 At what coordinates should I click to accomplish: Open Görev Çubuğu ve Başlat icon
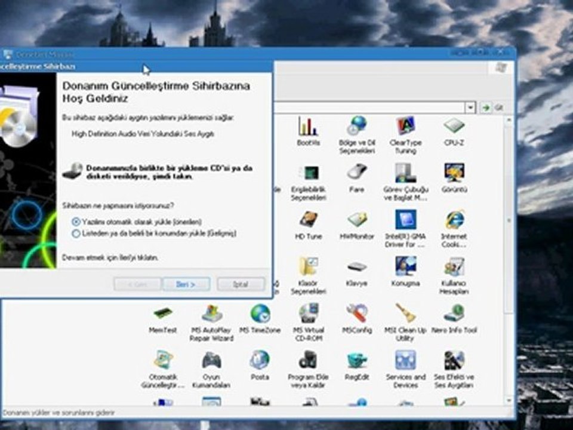tap(406, 173)
